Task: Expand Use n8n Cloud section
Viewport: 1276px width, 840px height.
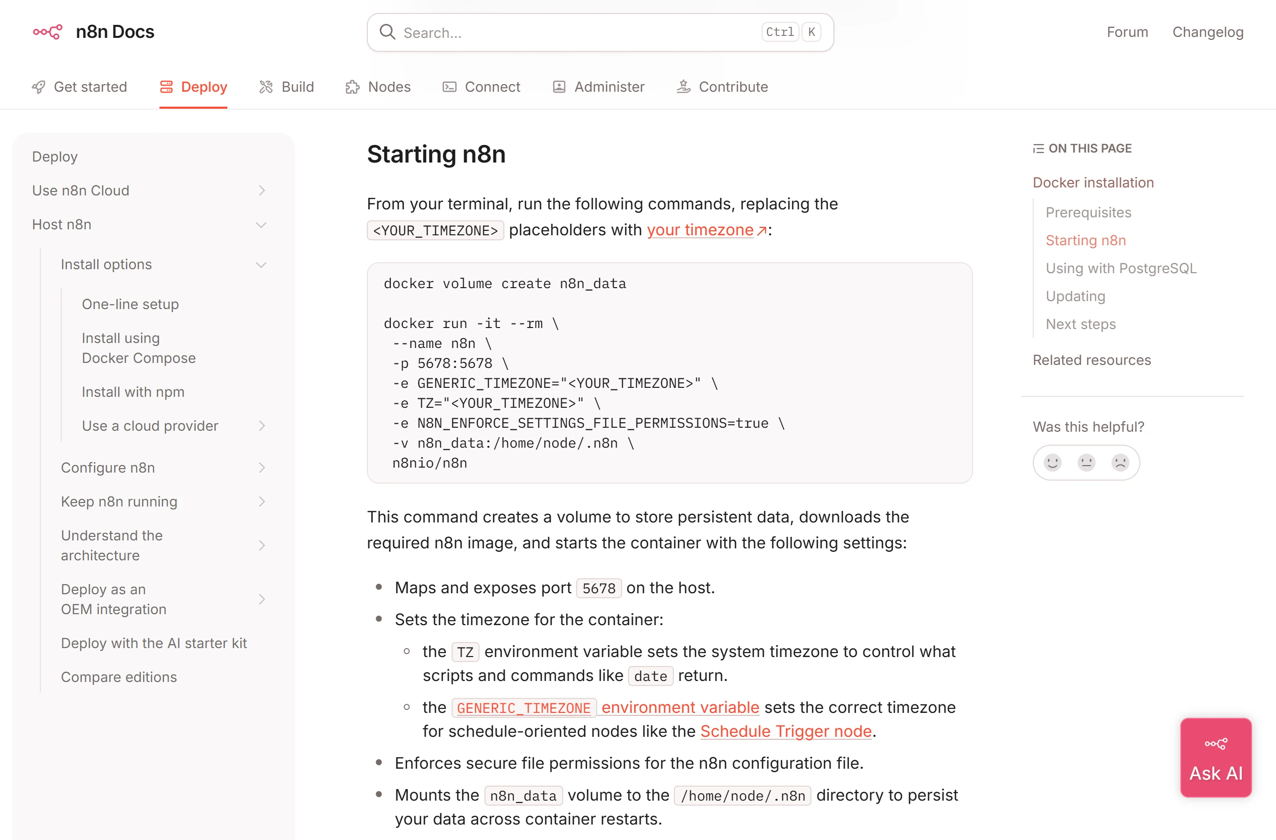Action: tap(262, 190)
